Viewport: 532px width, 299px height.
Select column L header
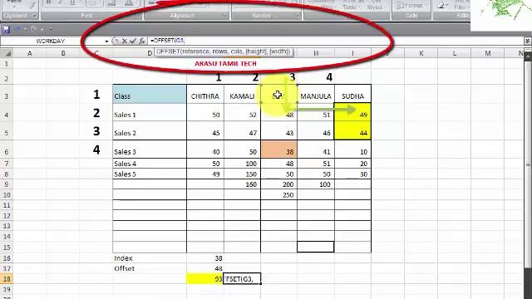coord(455,53)
